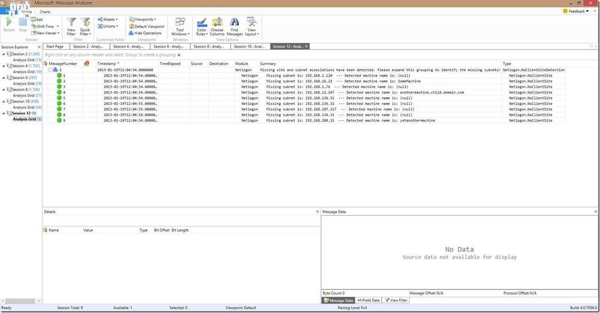Open the Aliases dropdown

pyautogui.click(x=108, y=19)
